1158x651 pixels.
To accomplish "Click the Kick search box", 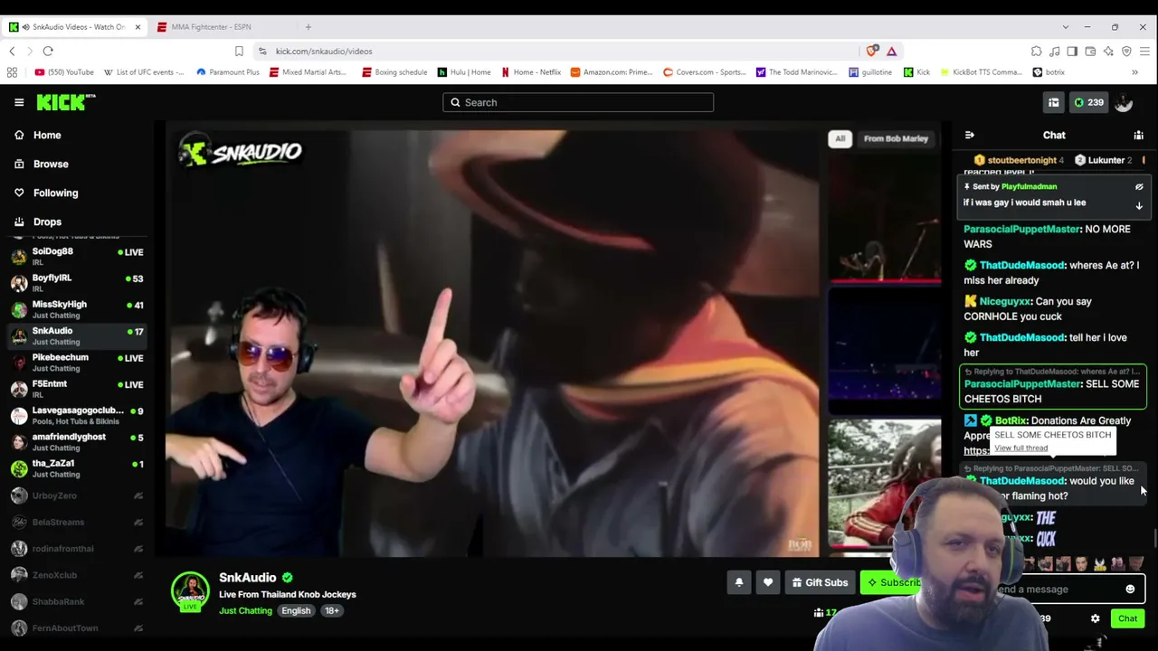I will [x=578, y=102].
